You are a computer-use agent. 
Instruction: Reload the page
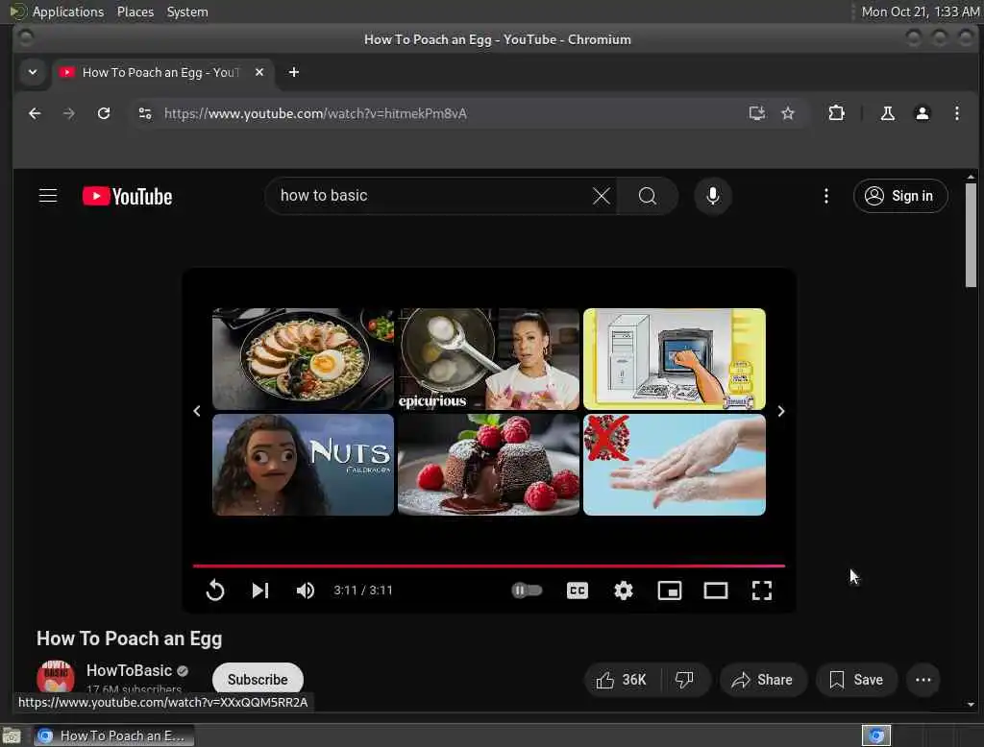104,113
